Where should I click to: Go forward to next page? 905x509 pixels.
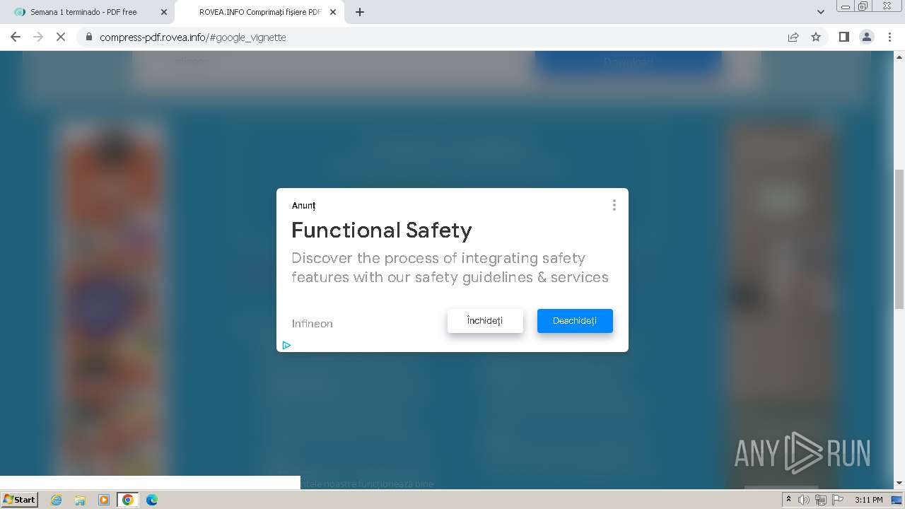tap(38, 37)
